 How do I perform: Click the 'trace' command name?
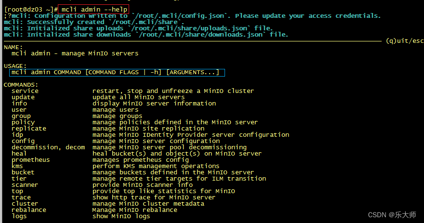[x=21, y=197]
